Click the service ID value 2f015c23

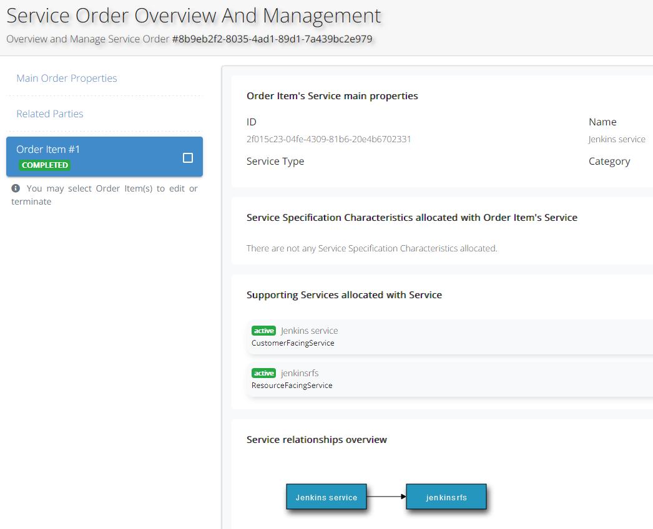(328, 139)
